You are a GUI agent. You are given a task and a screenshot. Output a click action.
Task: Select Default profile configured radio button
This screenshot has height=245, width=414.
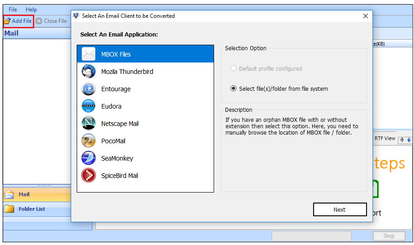(233, 68)
